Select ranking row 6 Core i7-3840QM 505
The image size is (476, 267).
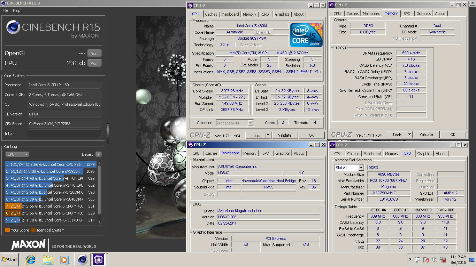point(51,199)
